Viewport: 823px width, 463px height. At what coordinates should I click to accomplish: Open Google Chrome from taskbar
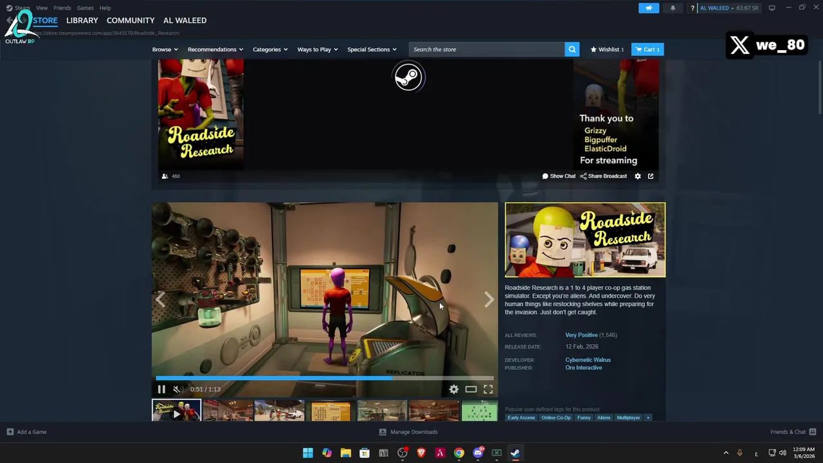(458, 453)
